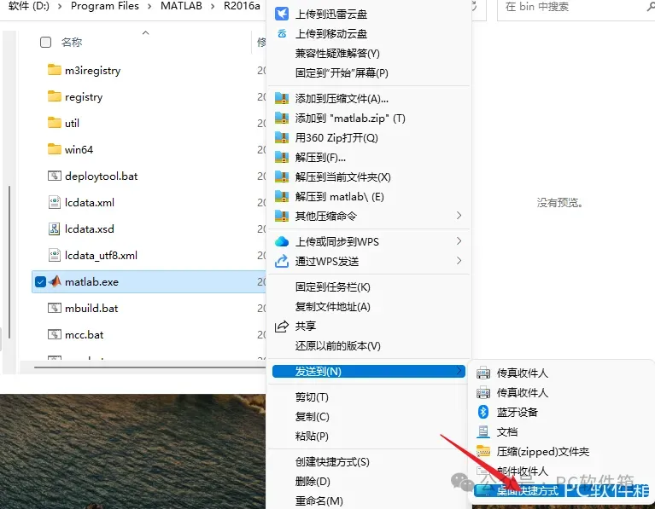Choose 粘贴(P) from context menu
The height and width of the screenshot is (509, 655).
(312, 436)
